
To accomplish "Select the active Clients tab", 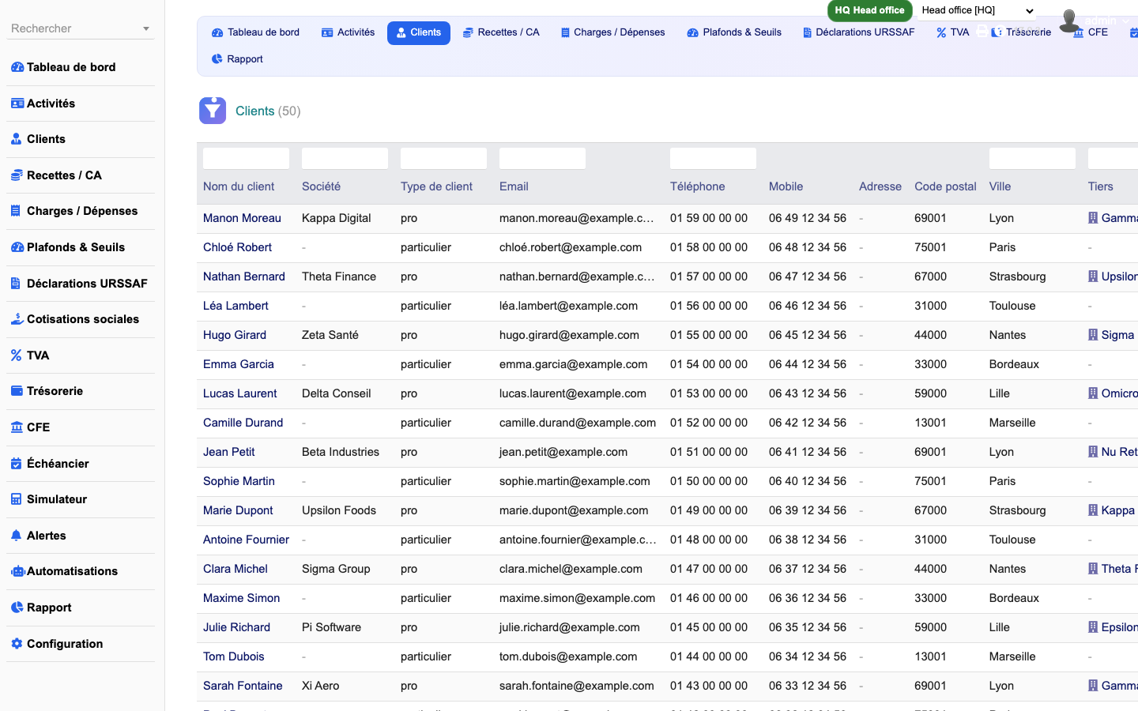I will pos(419,32).
